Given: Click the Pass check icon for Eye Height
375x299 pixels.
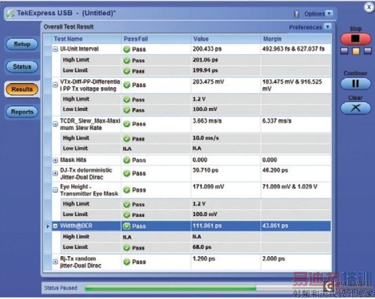Looking at the screenshot, I should tap(127, 190).
